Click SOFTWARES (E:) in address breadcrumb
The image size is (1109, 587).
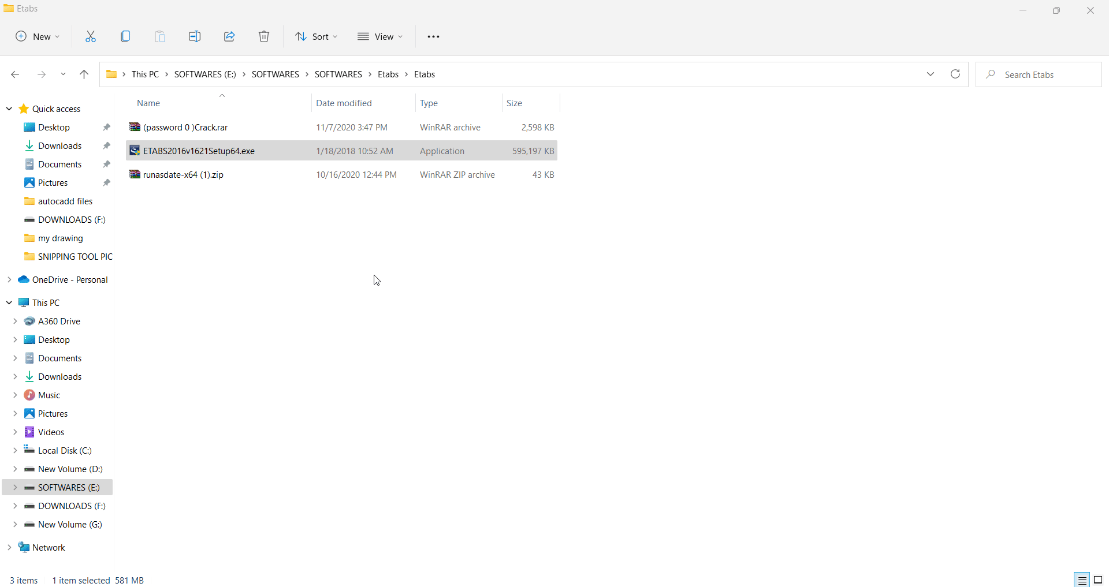pyautogui.click(x=205, y=74)
